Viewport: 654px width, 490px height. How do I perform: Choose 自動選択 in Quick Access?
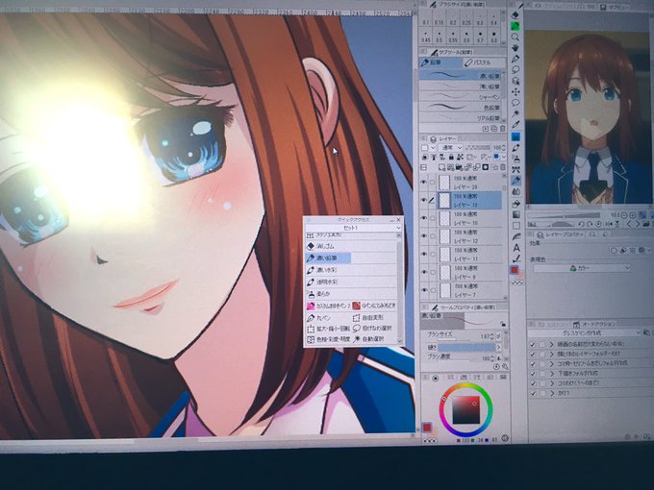tap(374, 339)
